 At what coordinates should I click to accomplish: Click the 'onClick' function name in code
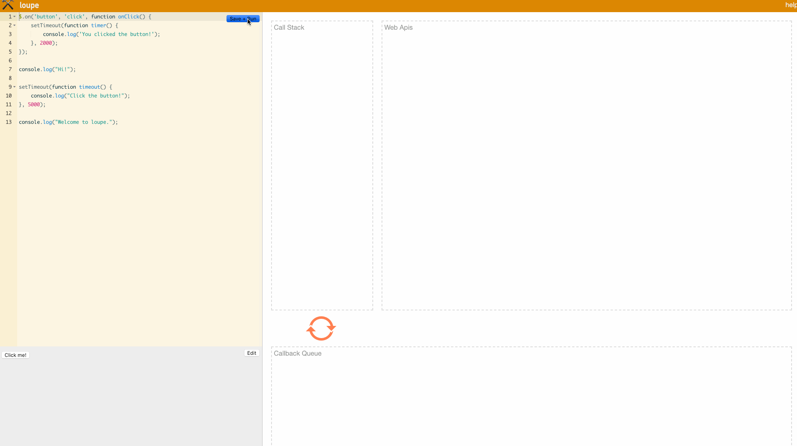coord(128,17)
